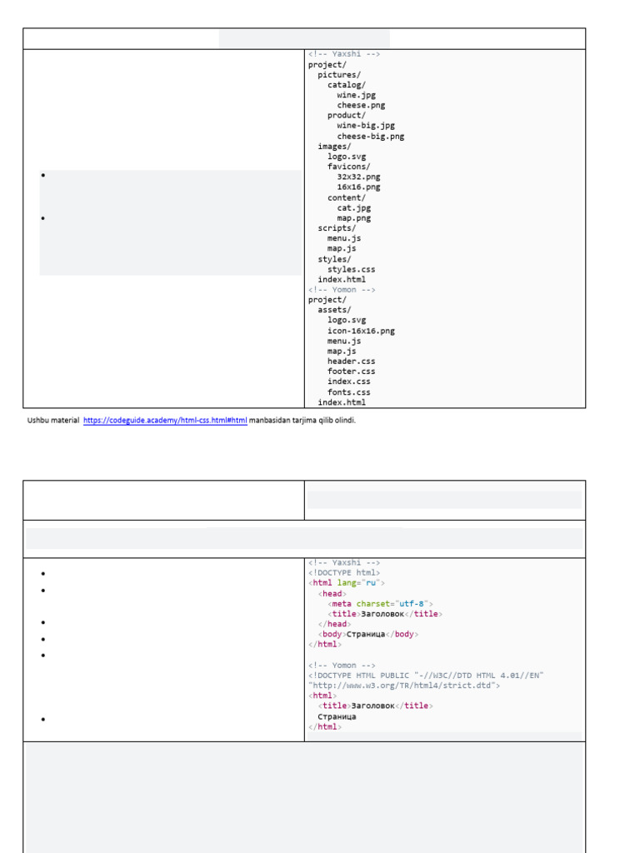Select the "styles/" folder line
The height and width of the screenshot is (853, 640).
point(334,260)
